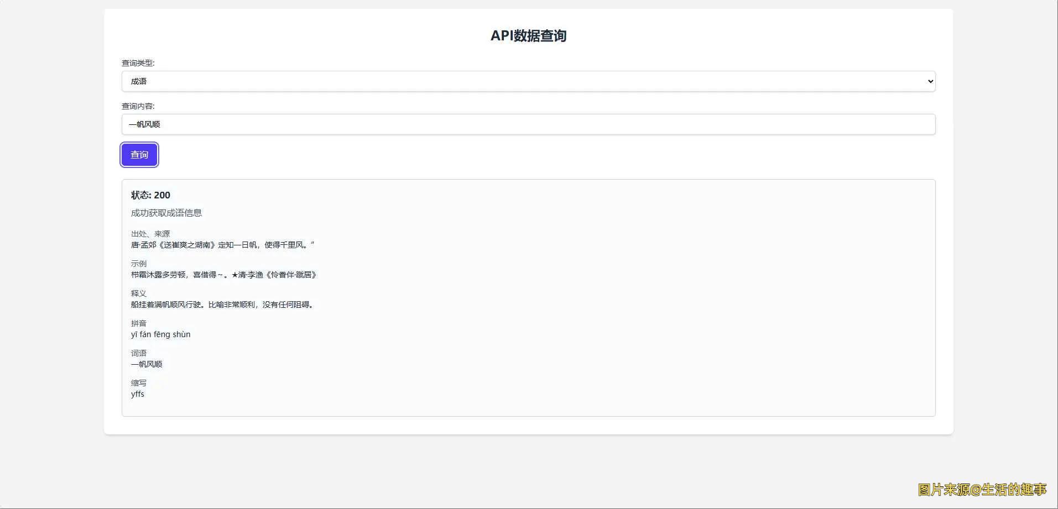The image size is (1058, 509).
Task: Click the 拼音 section heading
Action: tap(139, 323)
